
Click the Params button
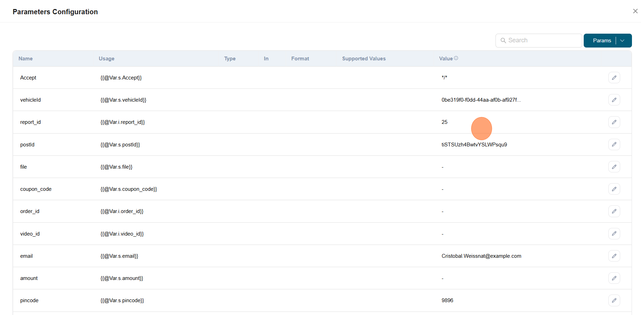click(x=602, y=41)
